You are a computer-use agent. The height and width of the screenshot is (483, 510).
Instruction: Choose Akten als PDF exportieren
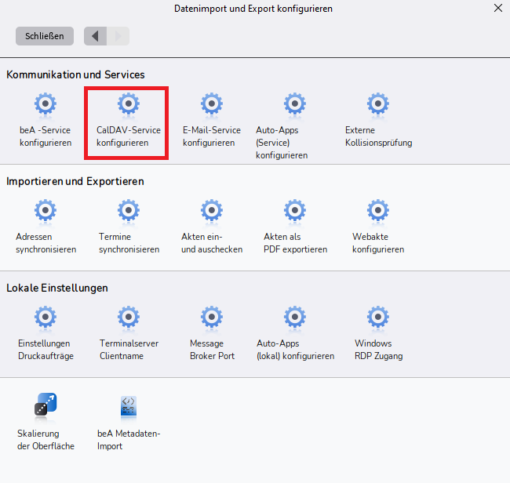tap(295, 227)
